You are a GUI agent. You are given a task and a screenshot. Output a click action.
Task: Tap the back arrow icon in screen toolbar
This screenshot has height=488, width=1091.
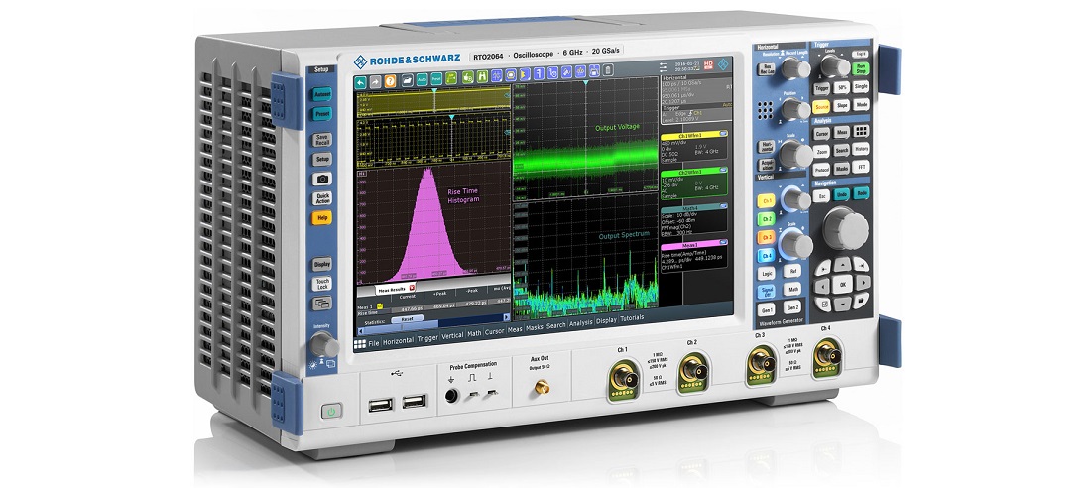click(x=360, y=83)
